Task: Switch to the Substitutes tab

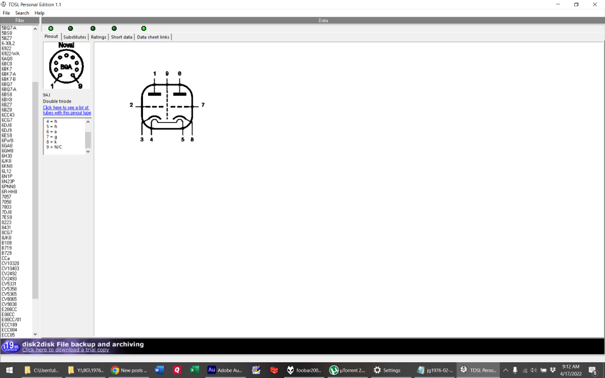Action: (x=74, y=37)
